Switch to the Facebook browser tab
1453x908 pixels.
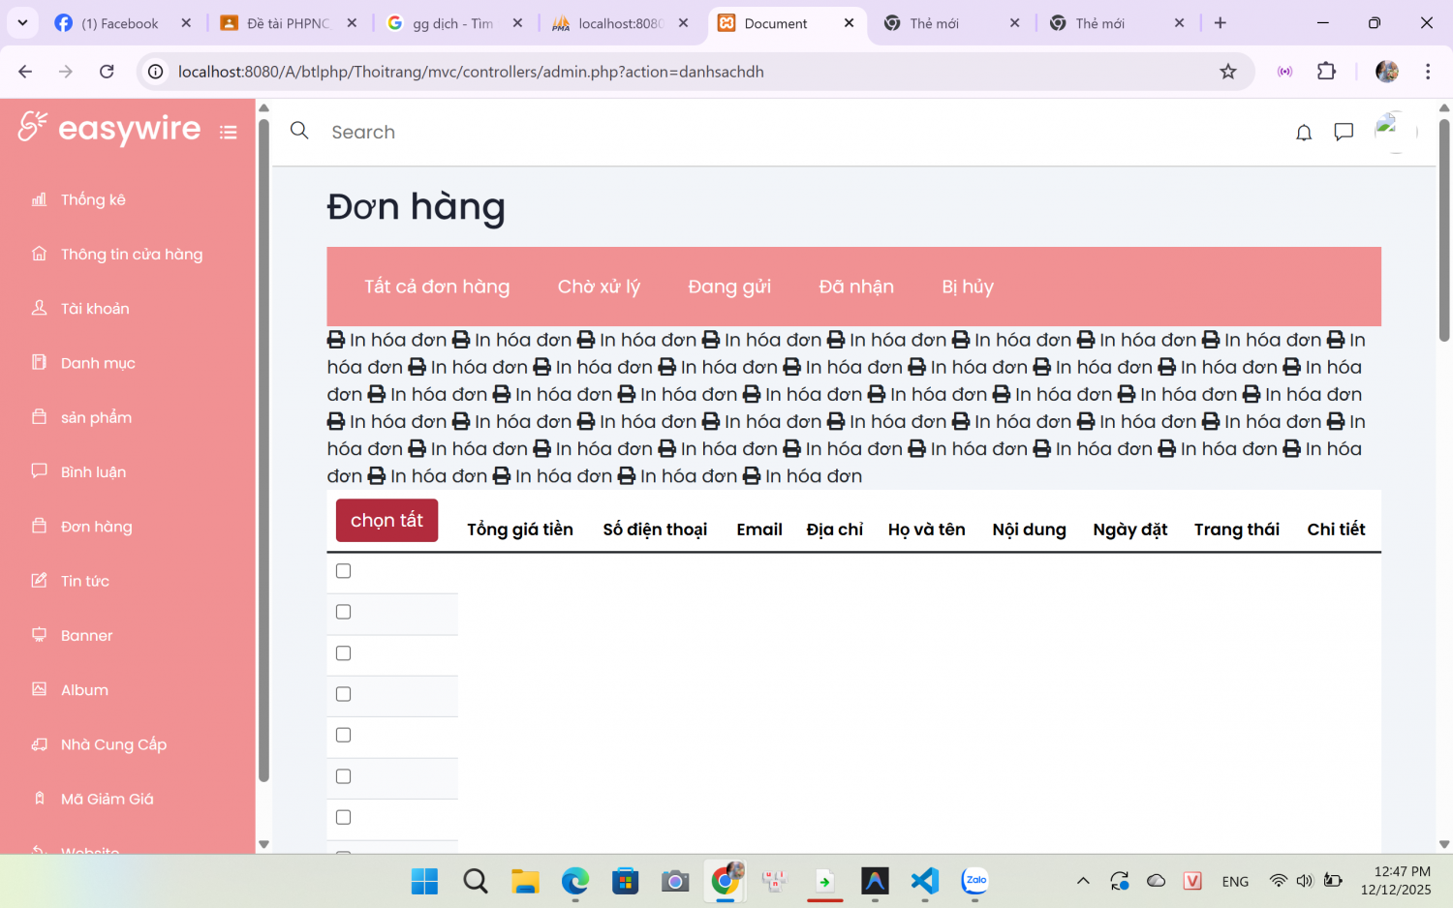coord(122,23)
